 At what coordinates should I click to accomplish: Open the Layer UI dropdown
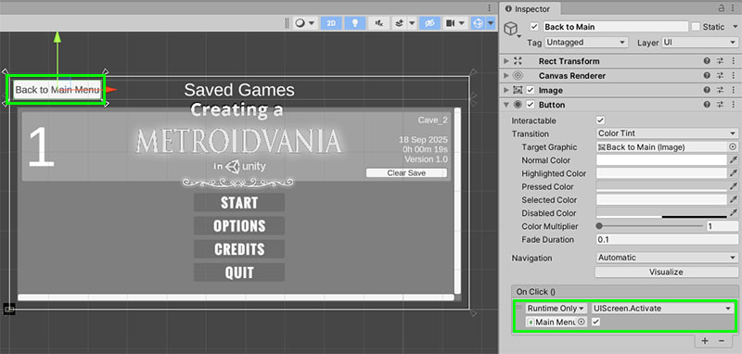coord(699,43)
